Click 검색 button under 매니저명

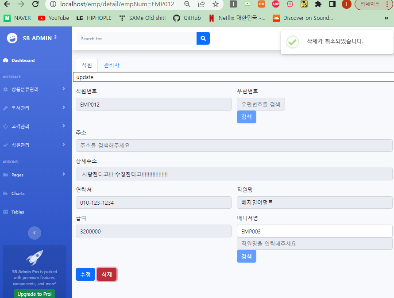pyautogui.click(x=247, y=256)
